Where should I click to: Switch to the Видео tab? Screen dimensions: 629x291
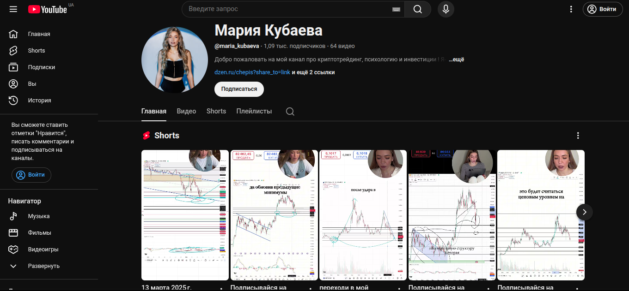coord(186,112)
